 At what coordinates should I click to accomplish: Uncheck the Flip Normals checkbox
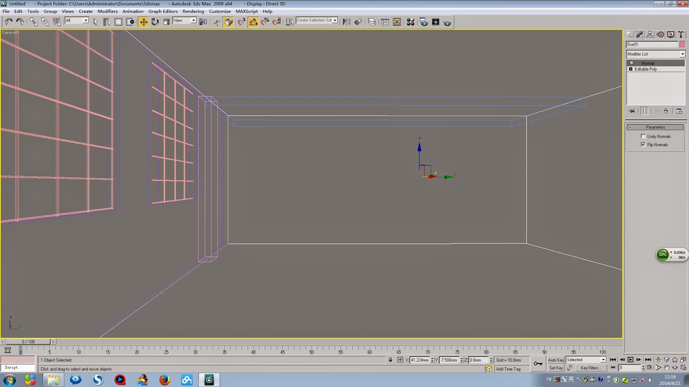[643, 144]
